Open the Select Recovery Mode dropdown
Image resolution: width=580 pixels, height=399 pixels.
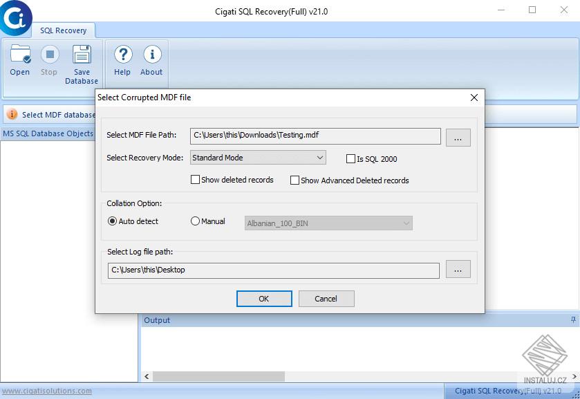pos(258,157)
